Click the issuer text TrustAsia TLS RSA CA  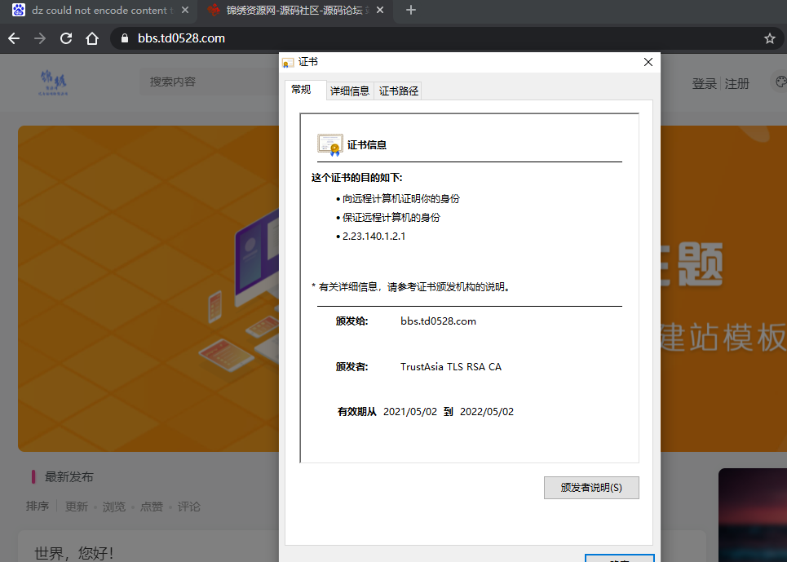click(x=451, y=367)
